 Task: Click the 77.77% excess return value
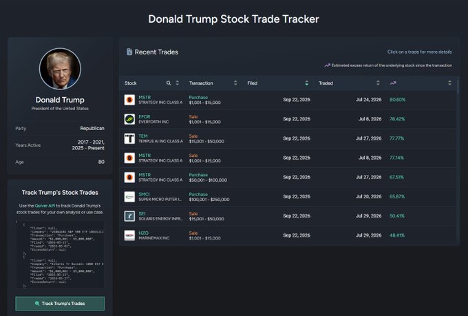(396, 138)
